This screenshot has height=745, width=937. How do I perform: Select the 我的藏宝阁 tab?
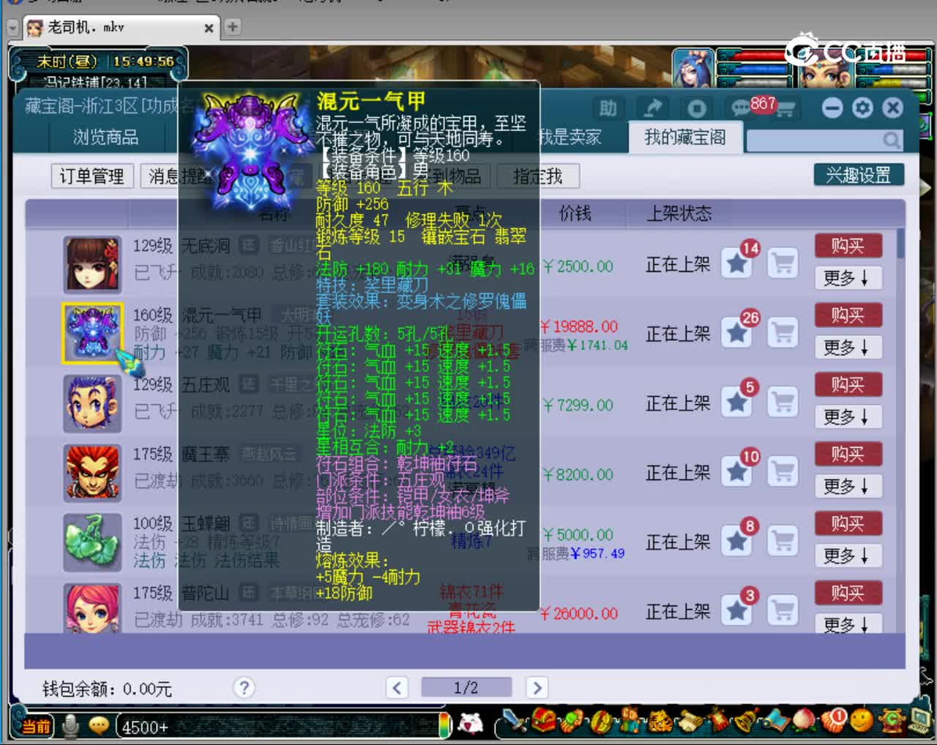point(685,137)
